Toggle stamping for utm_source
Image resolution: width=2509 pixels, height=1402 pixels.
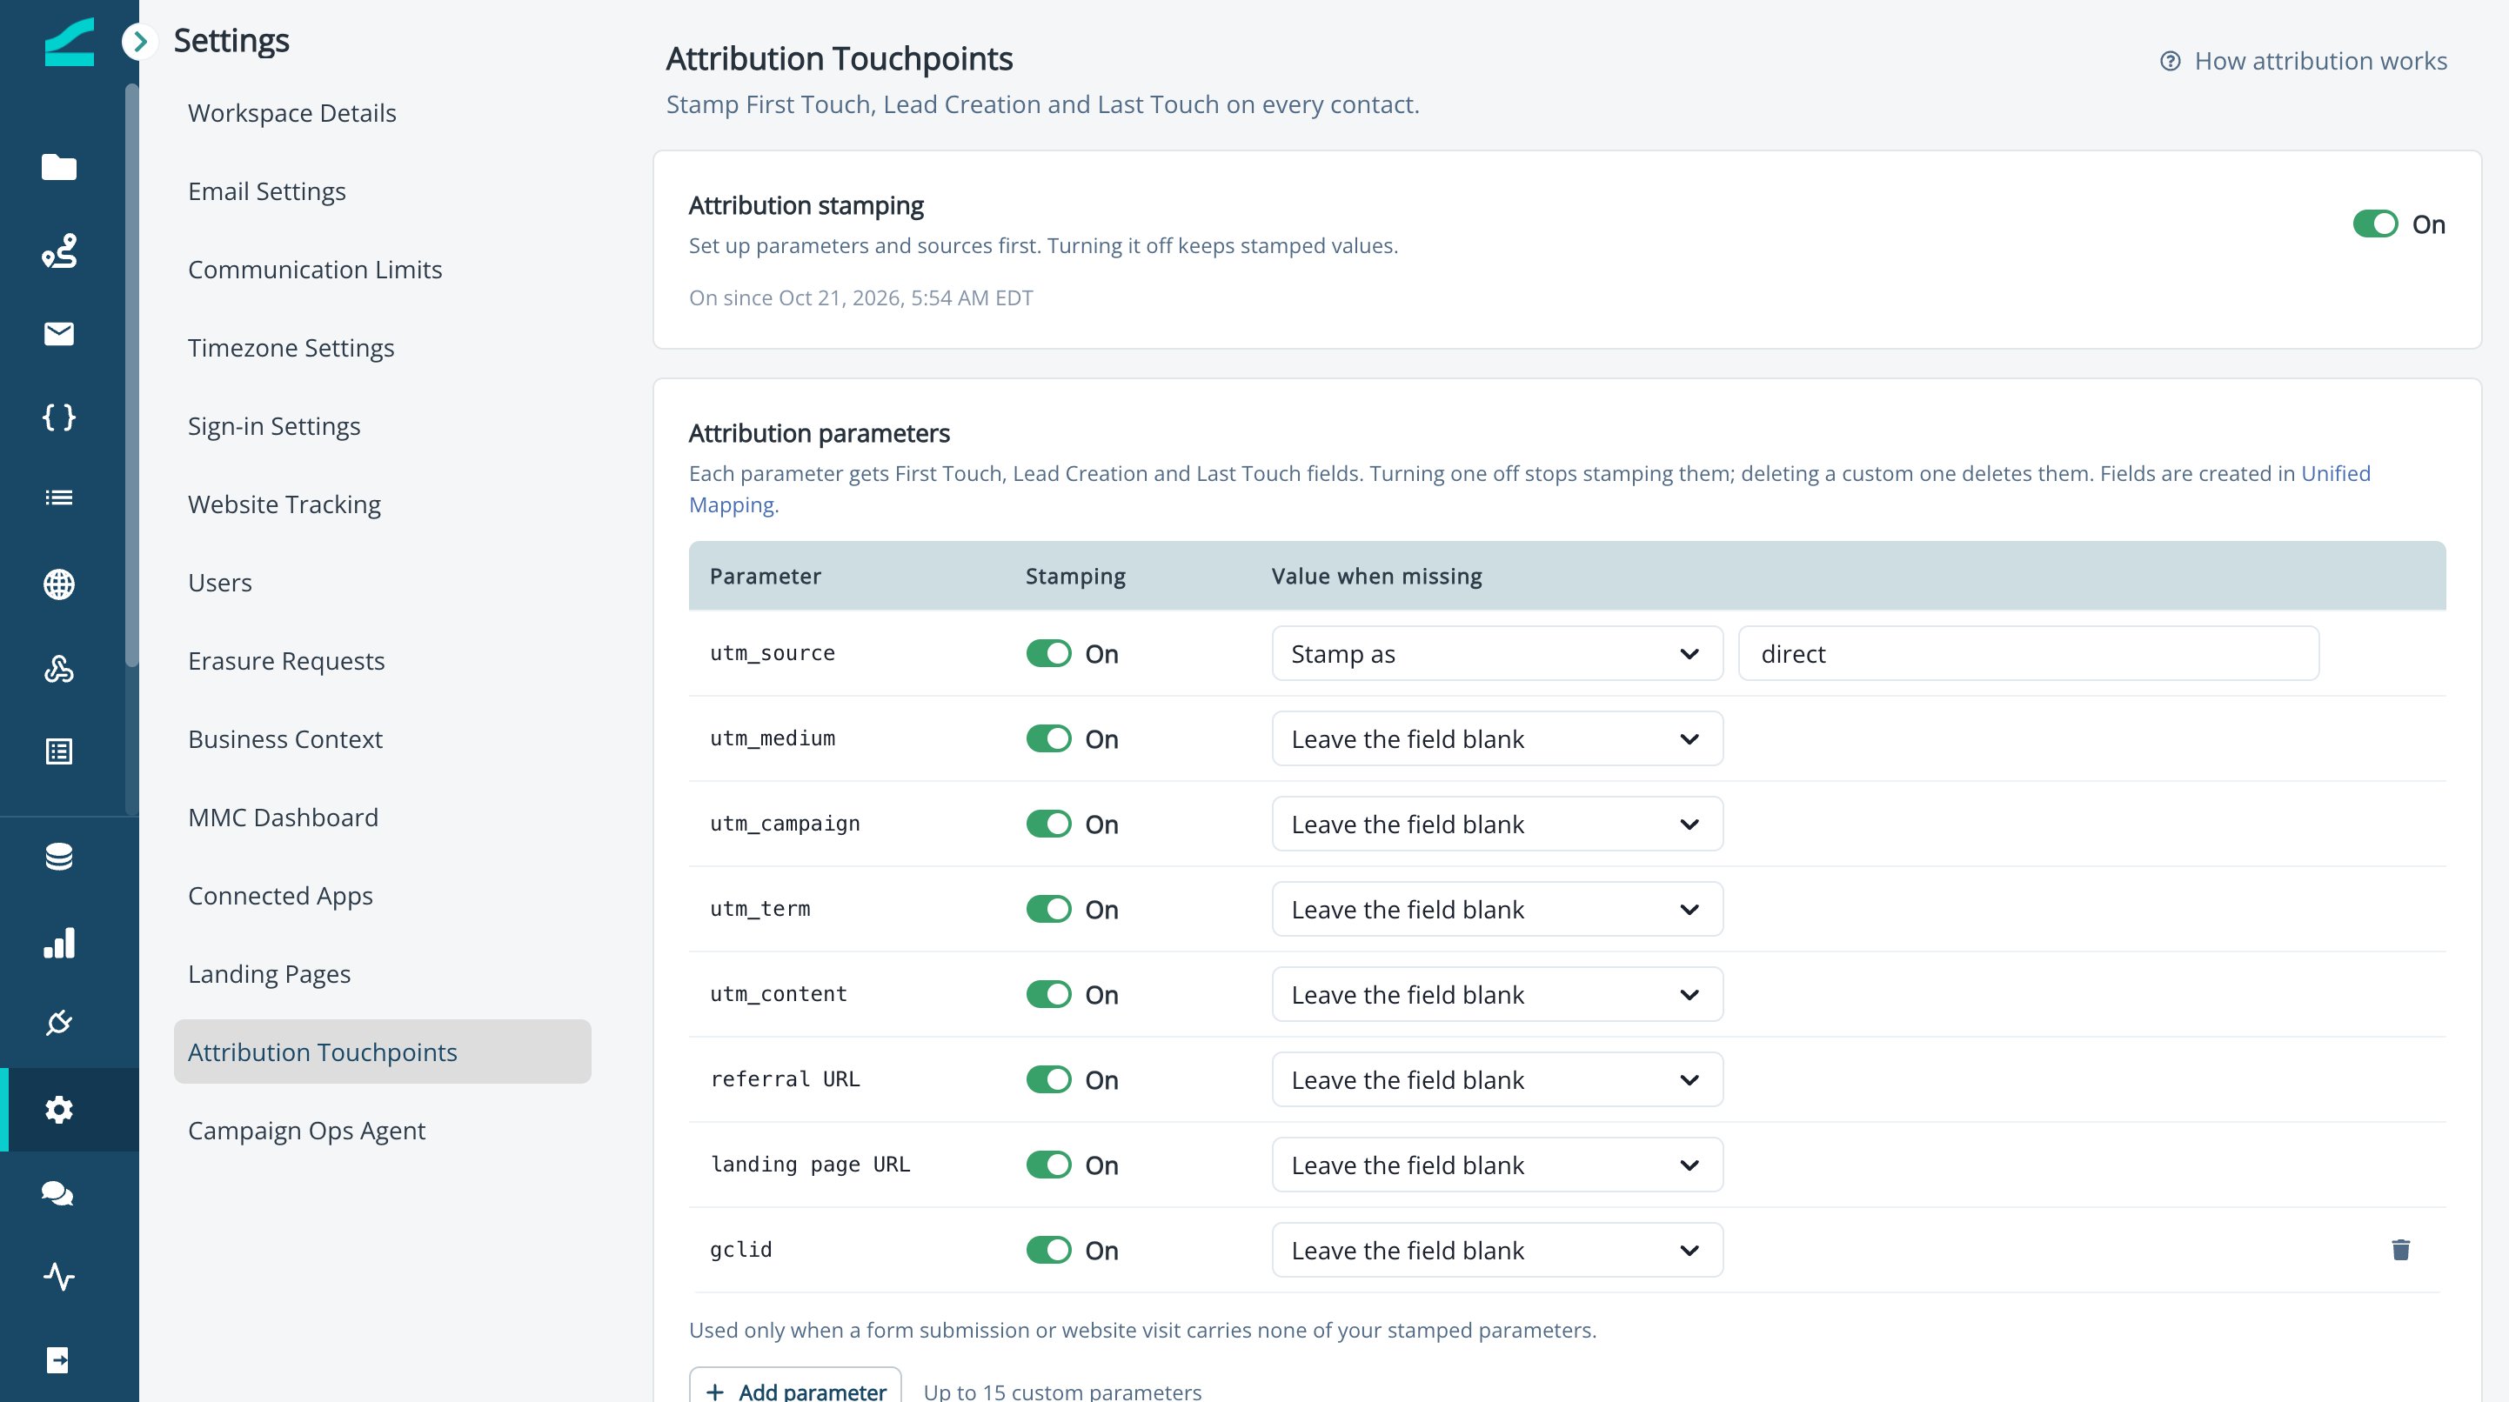pos(1049,653)
